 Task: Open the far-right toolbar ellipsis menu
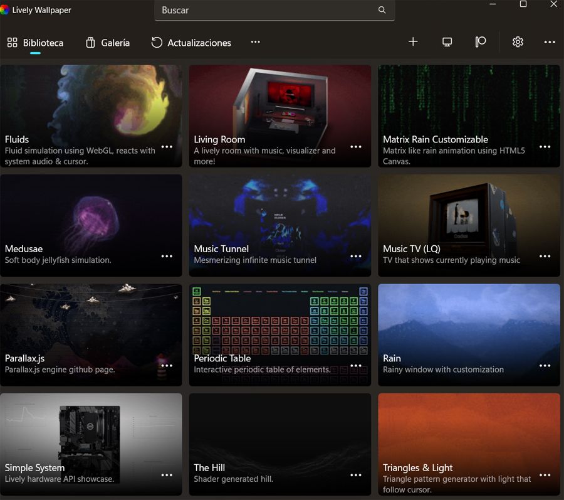(x=550, y=42)
